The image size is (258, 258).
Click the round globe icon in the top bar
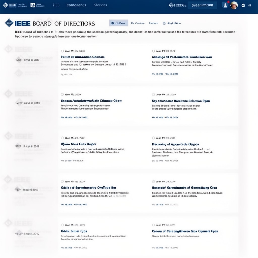(243, 6)
